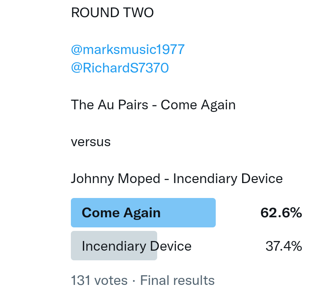
Task: Click the number 131 in the vote count
Action: pos(81,281)
